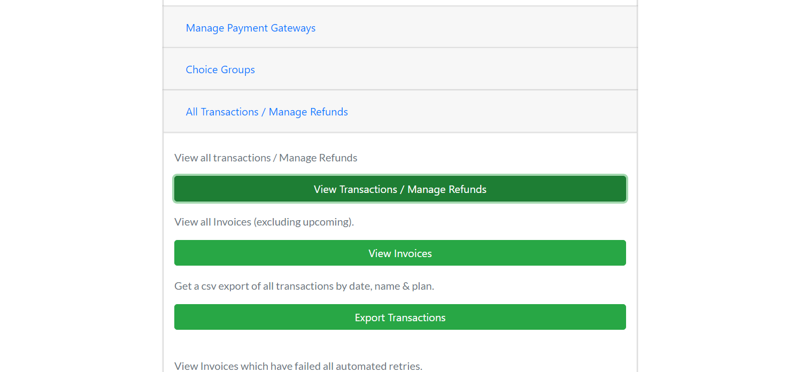Click the Export Transactions button

click(400, 317)
